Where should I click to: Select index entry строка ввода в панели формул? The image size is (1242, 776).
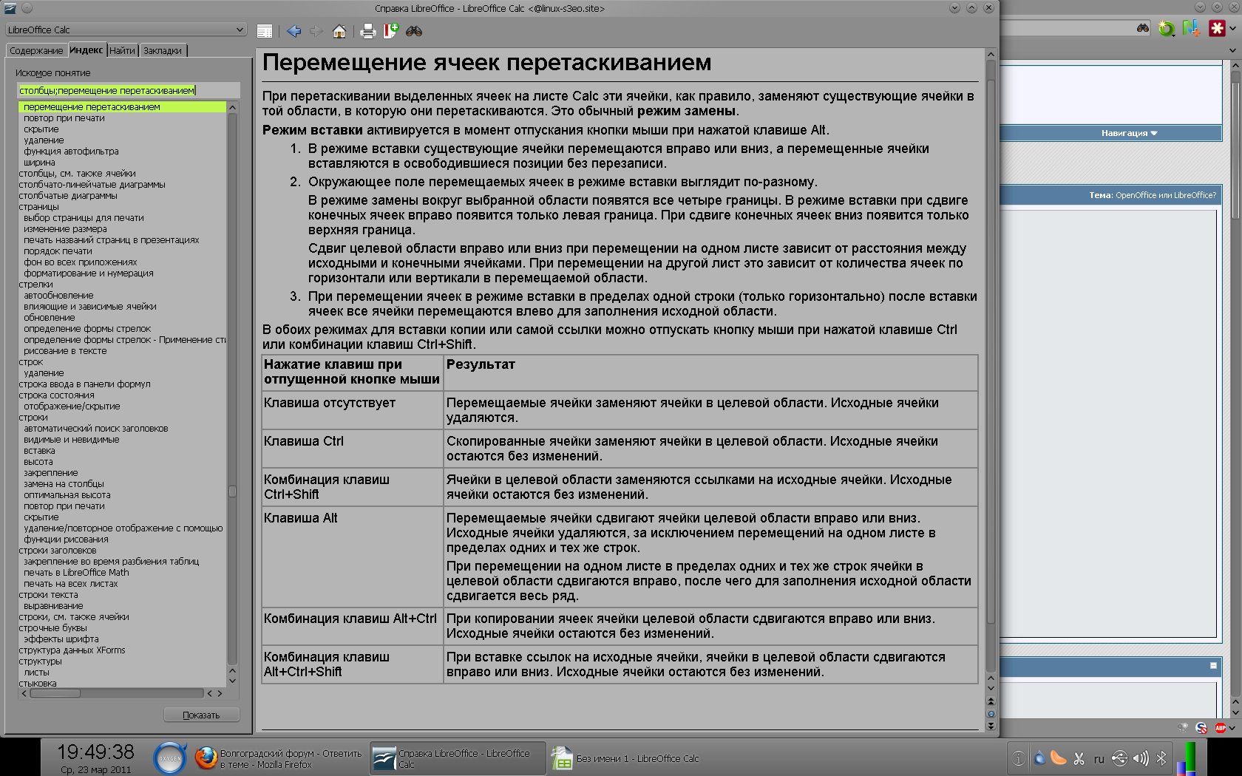84,384
